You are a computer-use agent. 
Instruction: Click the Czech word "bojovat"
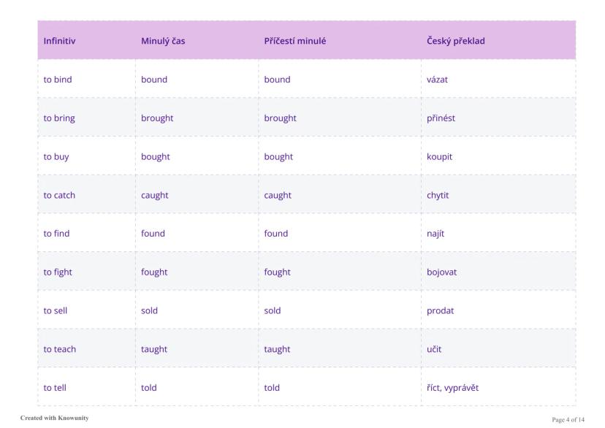[x=441, y=272]
